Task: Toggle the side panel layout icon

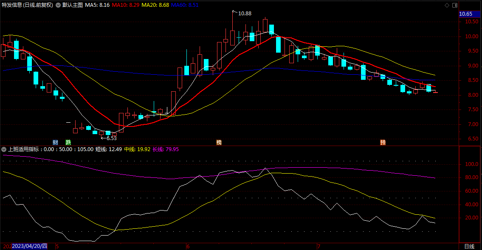Action: click(455, 5)
